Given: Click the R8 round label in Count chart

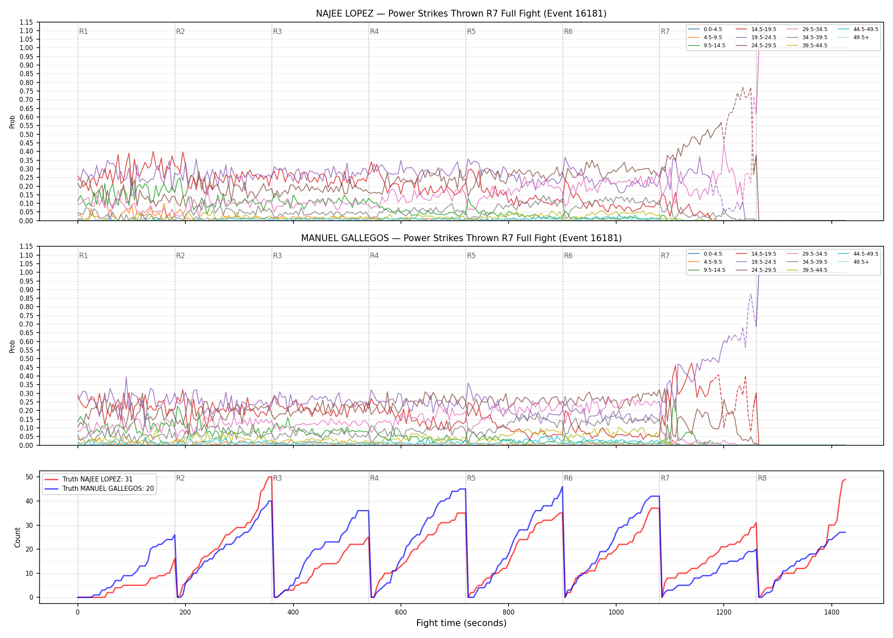Looking at the screenshot, I should (x=762, y=478).
